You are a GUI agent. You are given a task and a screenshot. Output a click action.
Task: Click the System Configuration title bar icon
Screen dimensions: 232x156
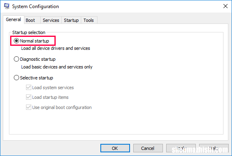[7, 6]
